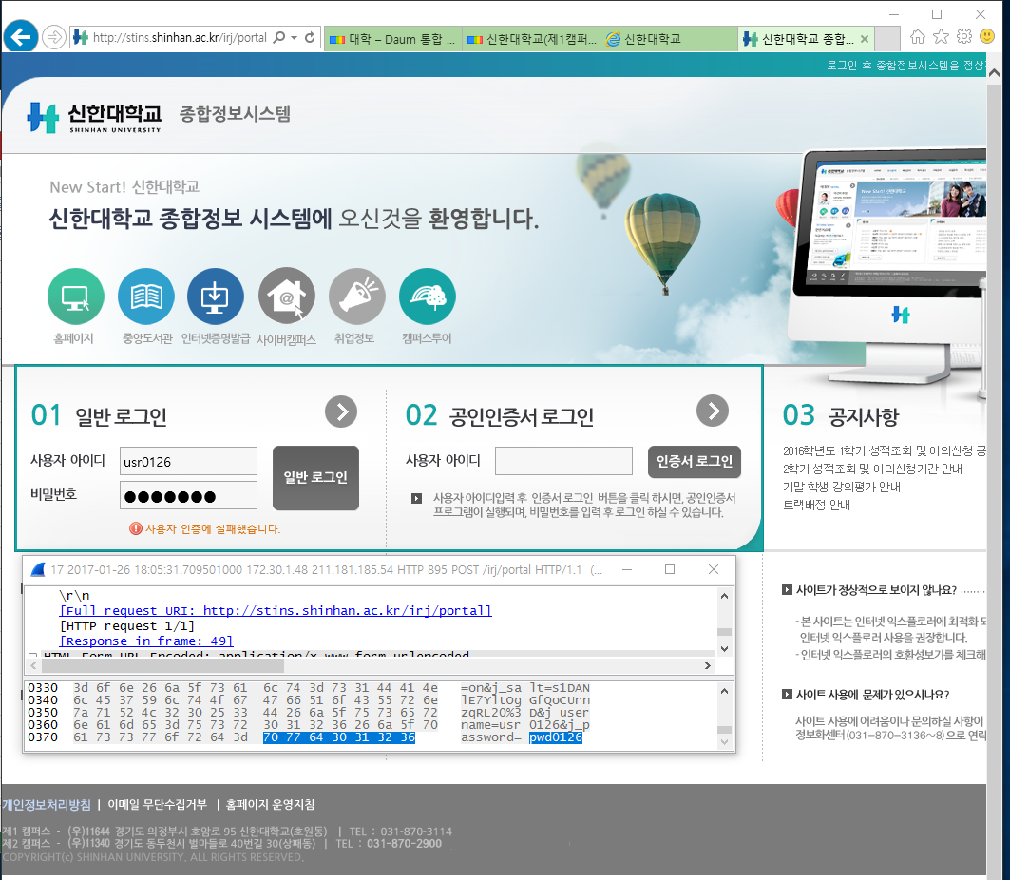Click the 인증서 로그인 button
The height and width of the screenshot is (880, 1010).
pyautogui.click(x=695, y=461)
